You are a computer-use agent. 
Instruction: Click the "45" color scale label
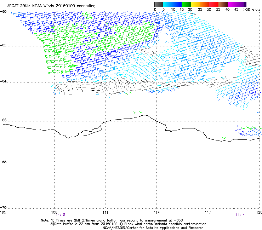[x=236, y=10]
